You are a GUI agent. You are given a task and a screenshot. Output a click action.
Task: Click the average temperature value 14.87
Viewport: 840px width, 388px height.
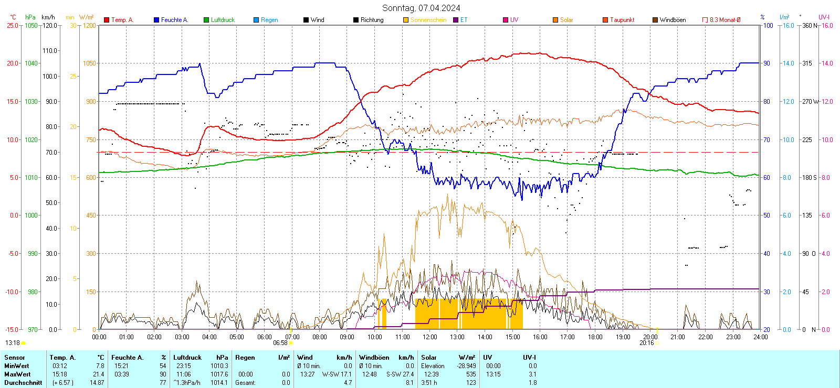[97, 383]
